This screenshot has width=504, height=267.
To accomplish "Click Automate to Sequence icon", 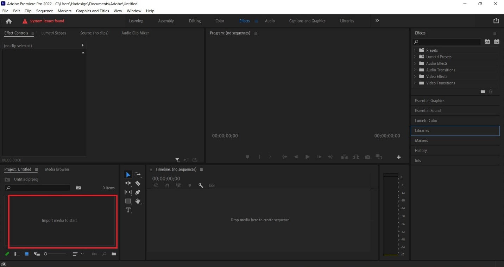I will pyautogui.click(x=94, y=254).
